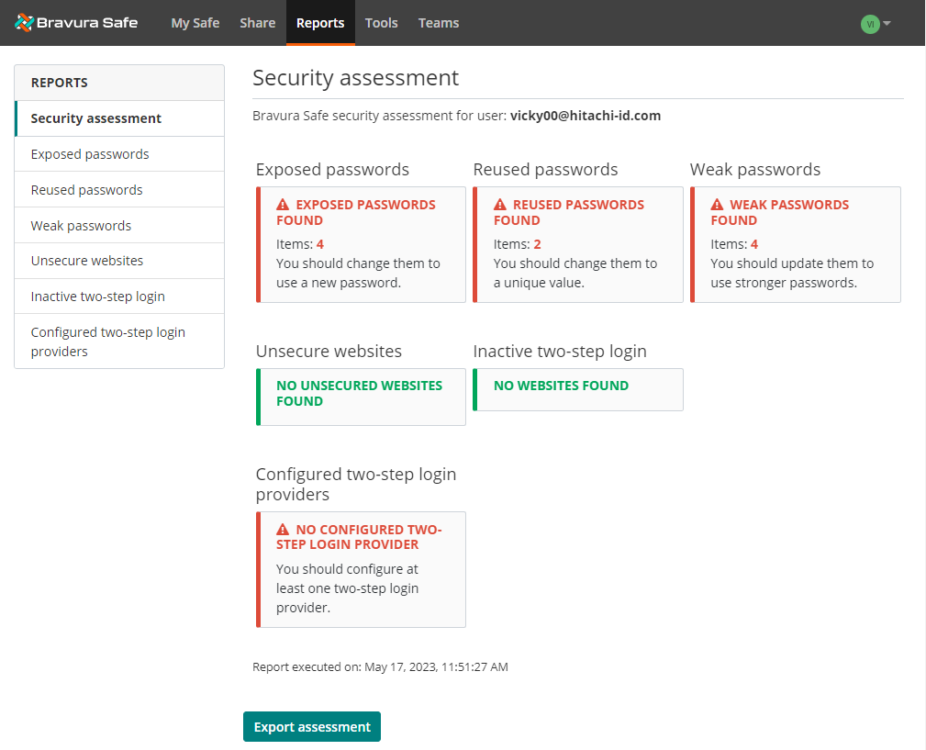Image resolution: width=926 pixels, height=750 pixels.
Task: Click warning icon on two-step login provider card
Action: (284, 529)
